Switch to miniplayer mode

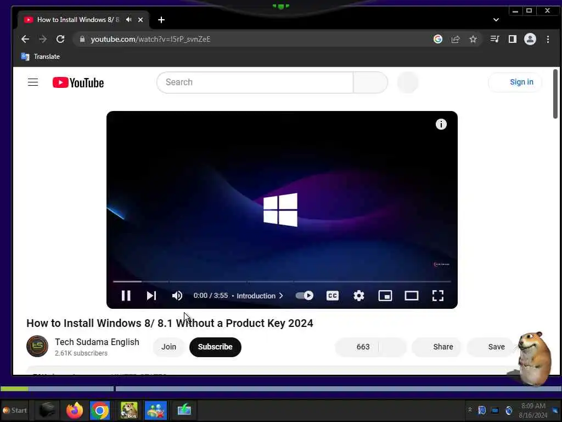coord(385,296)
